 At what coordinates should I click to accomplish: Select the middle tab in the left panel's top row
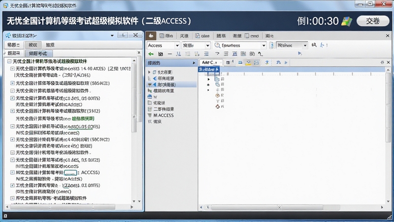tap(33, 45)
